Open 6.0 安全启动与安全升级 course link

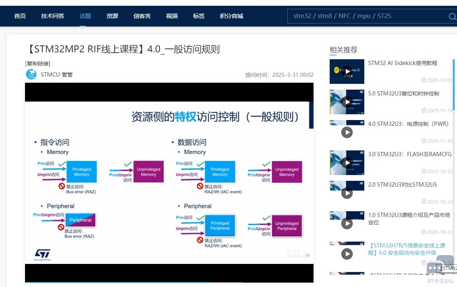407,249
